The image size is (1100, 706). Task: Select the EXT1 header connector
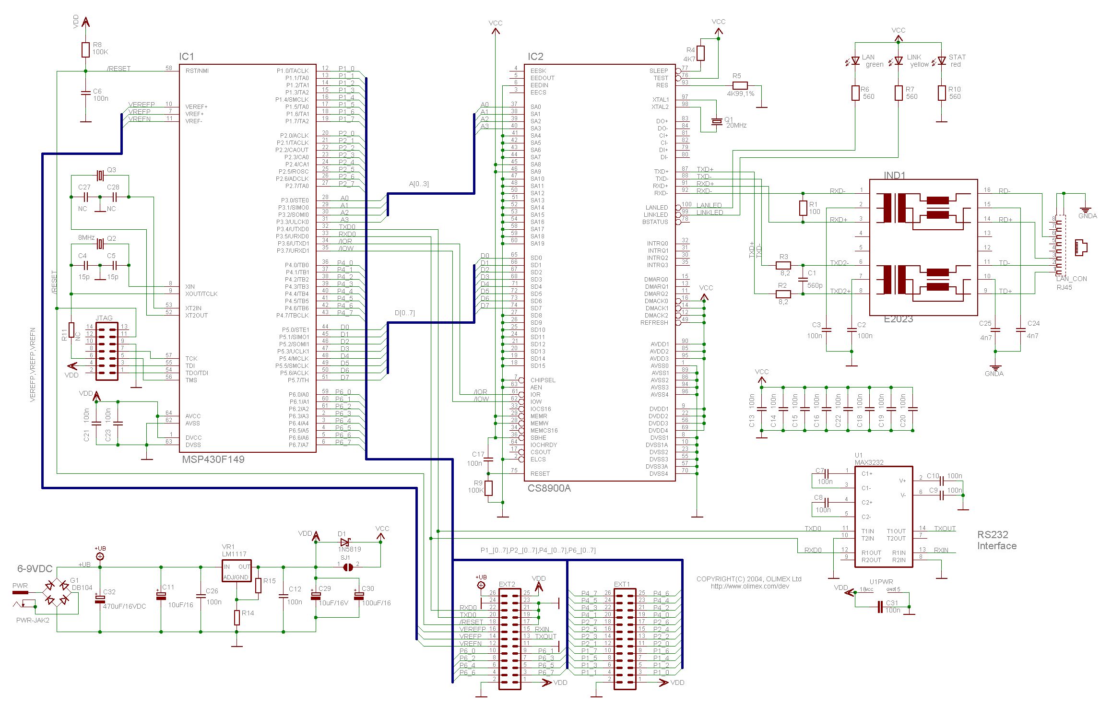click(x=625, y=640)
